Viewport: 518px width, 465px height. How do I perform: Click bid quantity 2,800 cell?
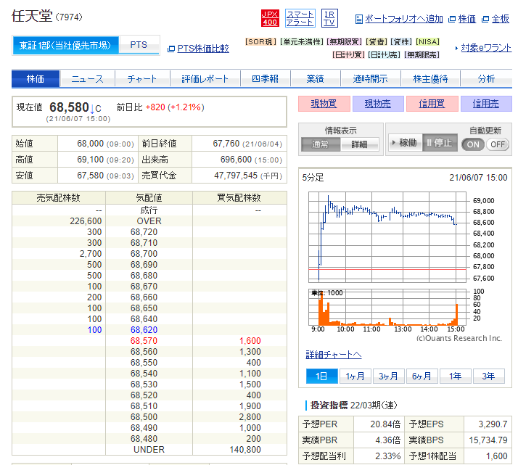pos(250,417)
